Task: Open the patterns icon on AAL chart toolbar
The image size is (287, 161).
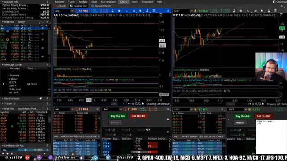Action: tap(154, 11)
